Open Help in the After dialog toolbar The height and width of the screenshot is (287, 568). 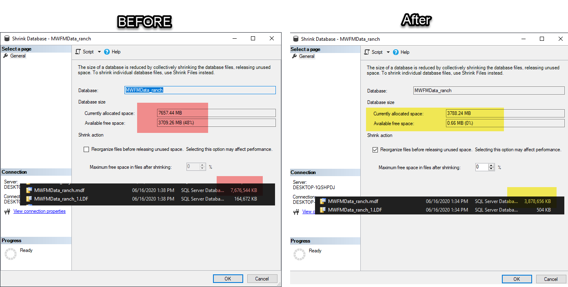click(x=396, y=52)
